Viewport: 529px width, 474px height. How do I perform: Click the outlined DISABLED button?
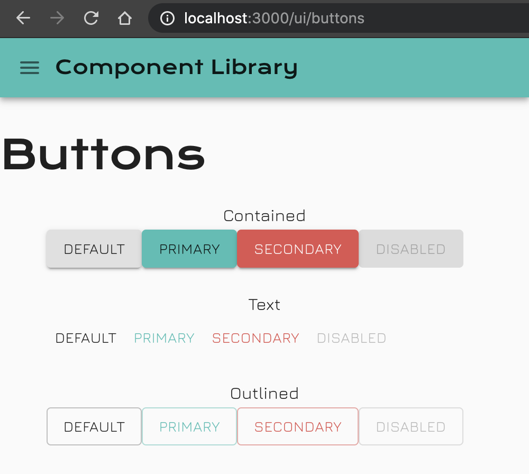(x=411, y=427)
